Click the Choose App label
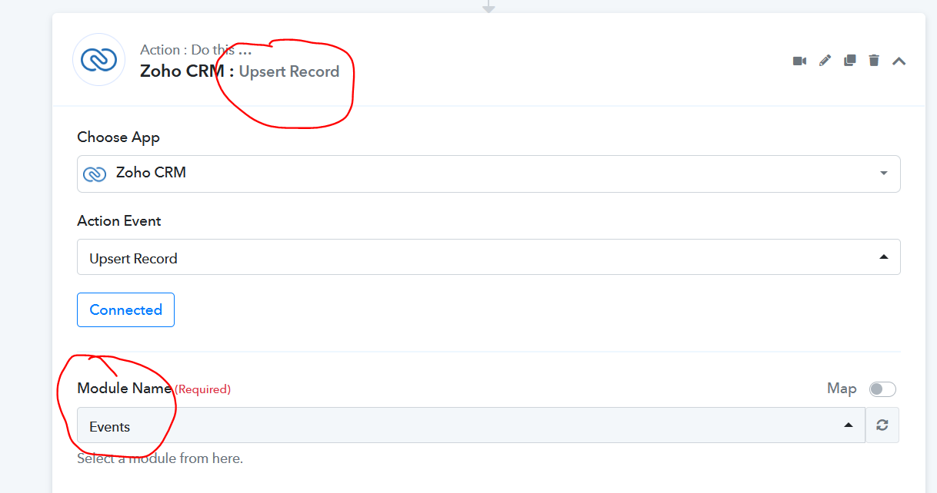This screenshot has height=493, width=937. [118, 137]
